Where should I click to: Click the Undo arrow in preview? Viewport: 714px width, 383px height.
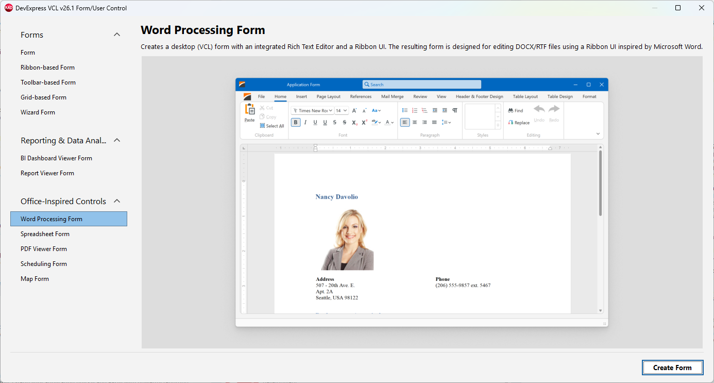point(539,109)
